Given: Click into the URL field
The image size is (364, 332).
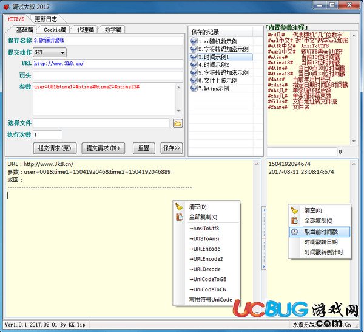Looking at the screenshot, I should tap(108, 63).
